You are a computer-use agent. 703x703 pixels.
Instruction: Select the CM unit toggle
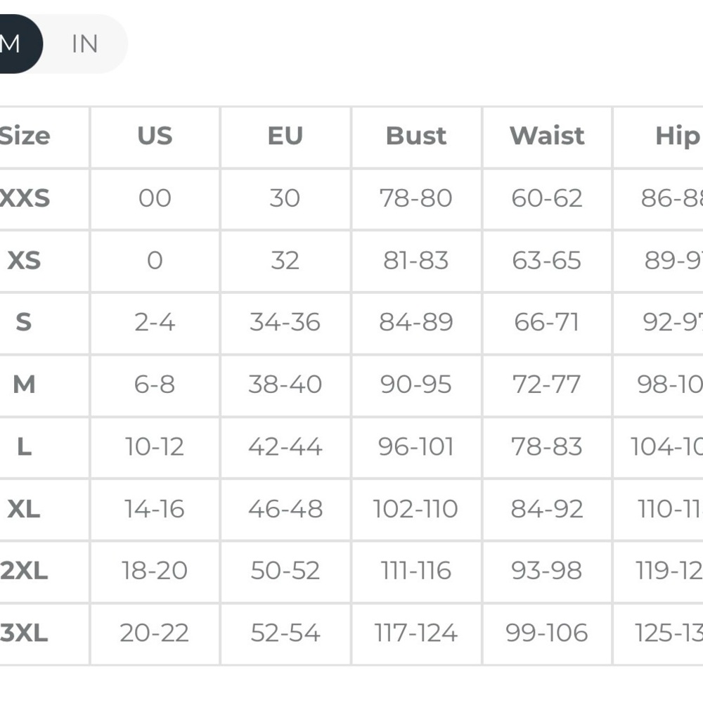(x=18, y=44)
